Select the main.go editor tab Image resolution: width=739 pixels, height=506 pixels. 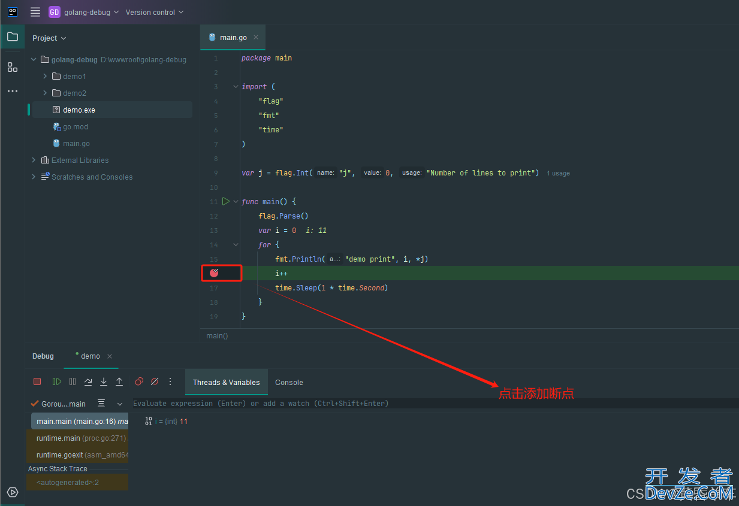(233, 37)
